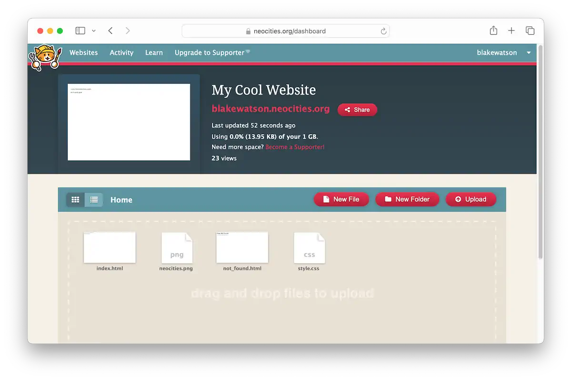Create a file with New File button
This screenshot has width=571, height=380.
tap(341, 199)
